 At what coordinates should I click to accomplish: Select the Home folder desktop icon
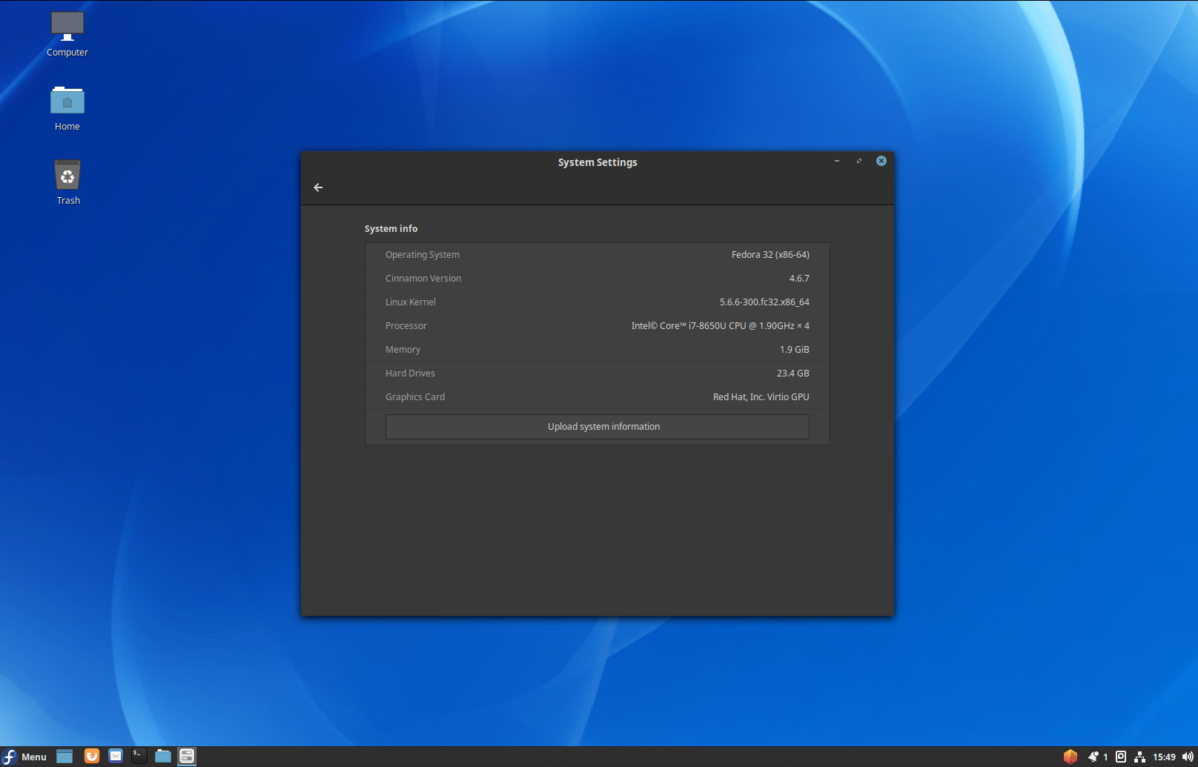pyautogui.click(x=67, y=109)
